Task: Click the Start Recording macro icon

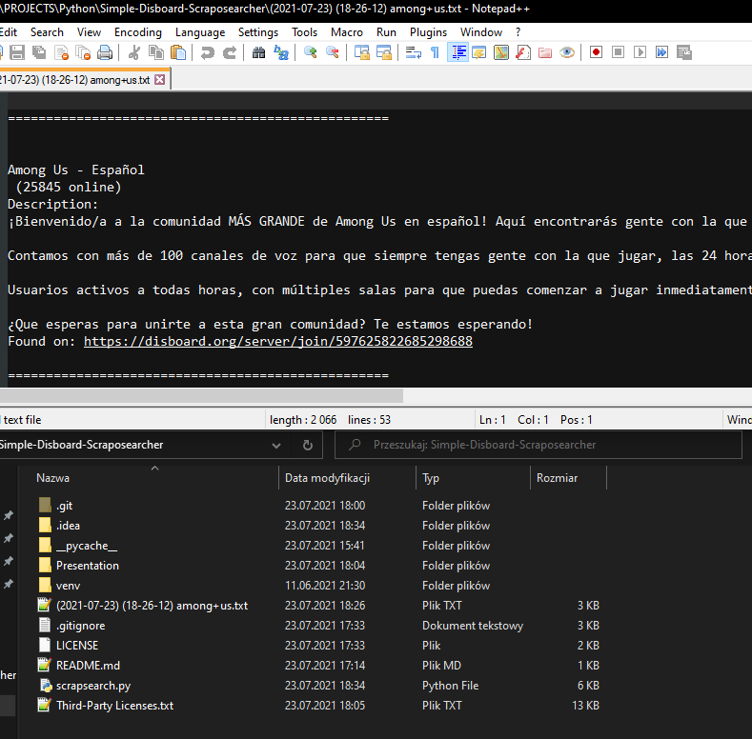Action: (596, 52)
